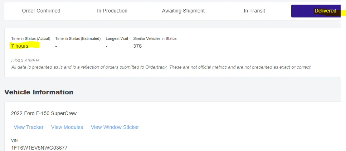The height and width of the screenshot is (151, 346).
Task: Switch to the Order Confirmed tab
Action: pyautogui.click(x=41, y=11)
